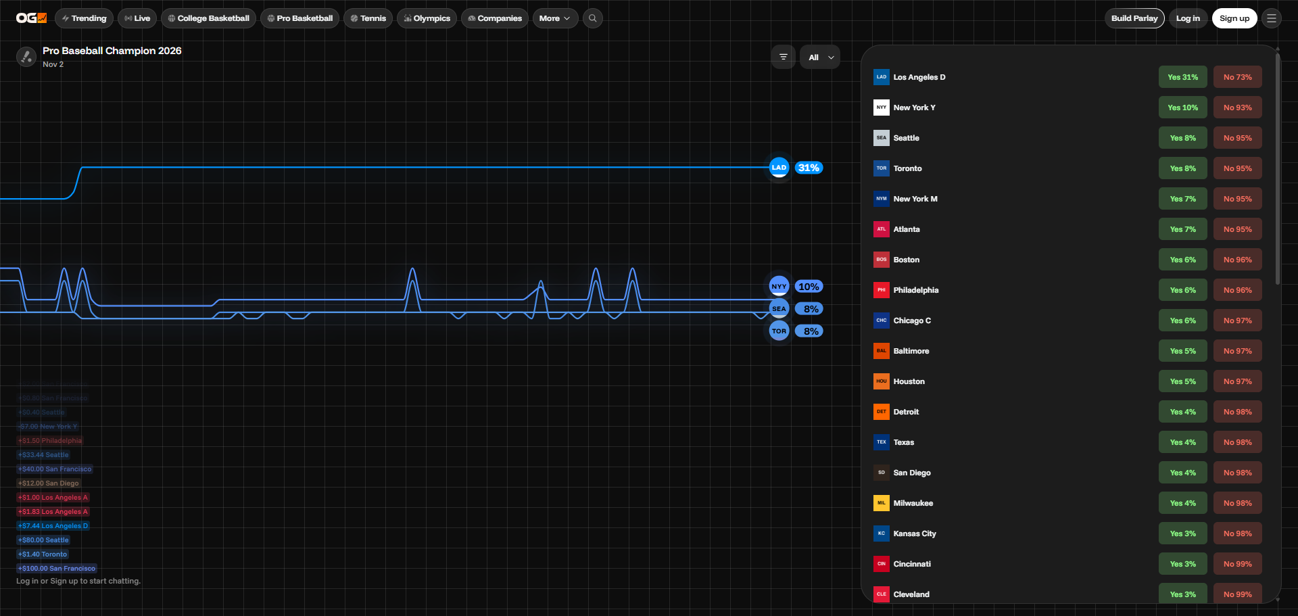The width and height of the screenshot is (1298, 616).
Task: Buy No 73% for Los Angeles D
Action: (x=1237, y=77)
